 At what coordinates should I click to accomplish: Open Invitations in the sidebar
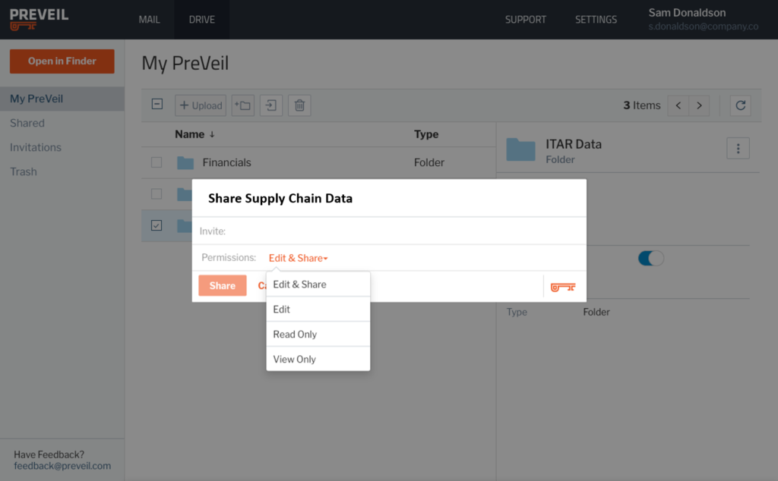click(36, 147)
